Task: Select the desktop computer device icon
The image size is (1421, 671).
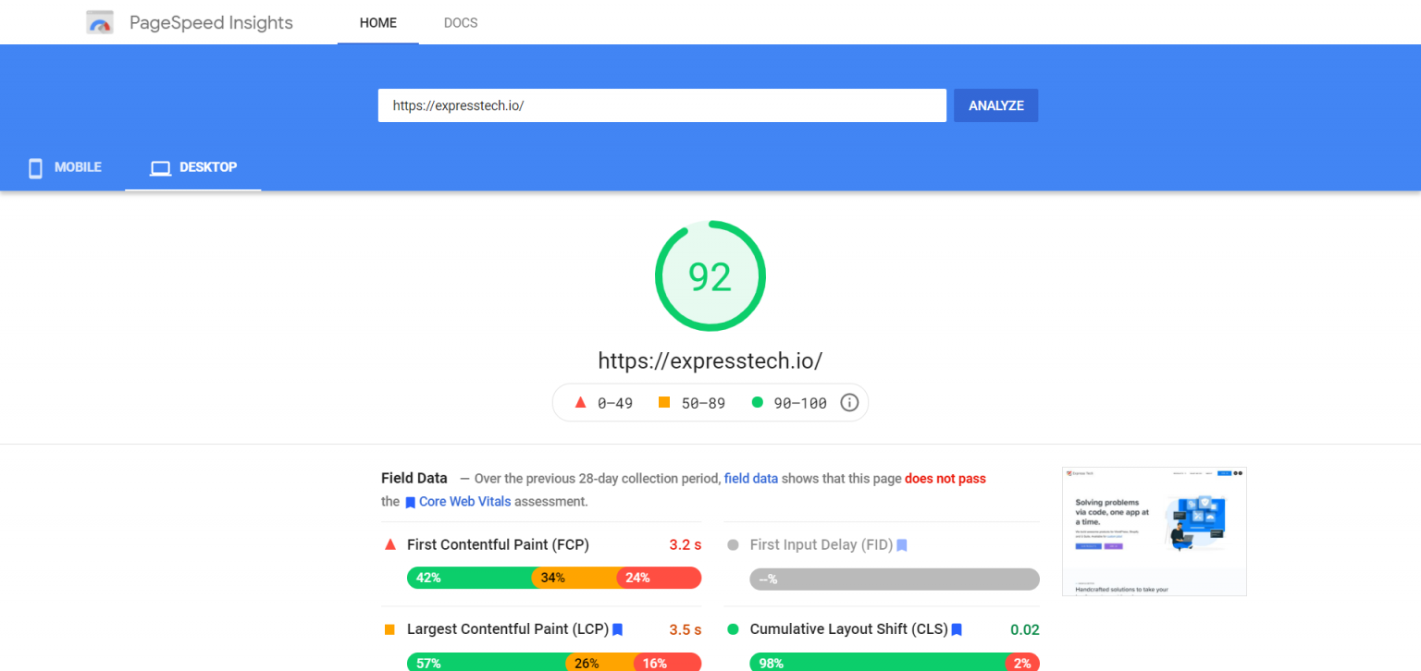Action: pyautogui.click(x=159, y=167)
